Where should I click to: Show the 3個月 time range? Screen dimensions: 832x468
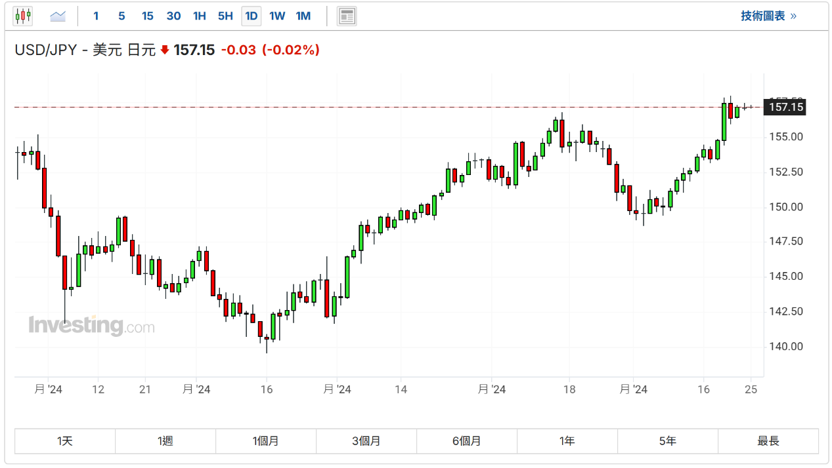pyautogui.click(x=366, y=441)
